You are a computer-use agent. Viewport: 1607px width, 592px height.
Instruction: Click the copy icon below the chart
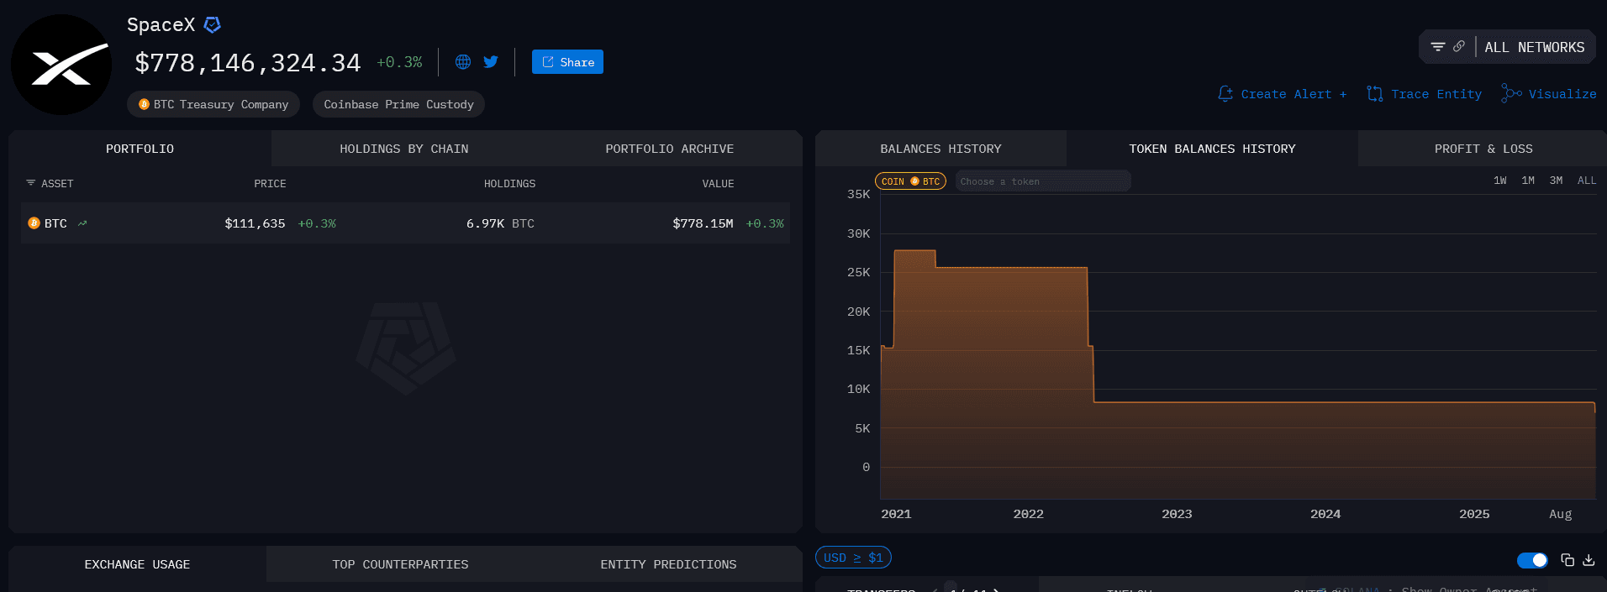click(x=1567, y=560)
